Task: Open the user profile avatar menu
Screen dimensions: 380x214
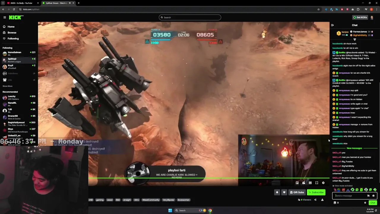Action: click(372, 18)
